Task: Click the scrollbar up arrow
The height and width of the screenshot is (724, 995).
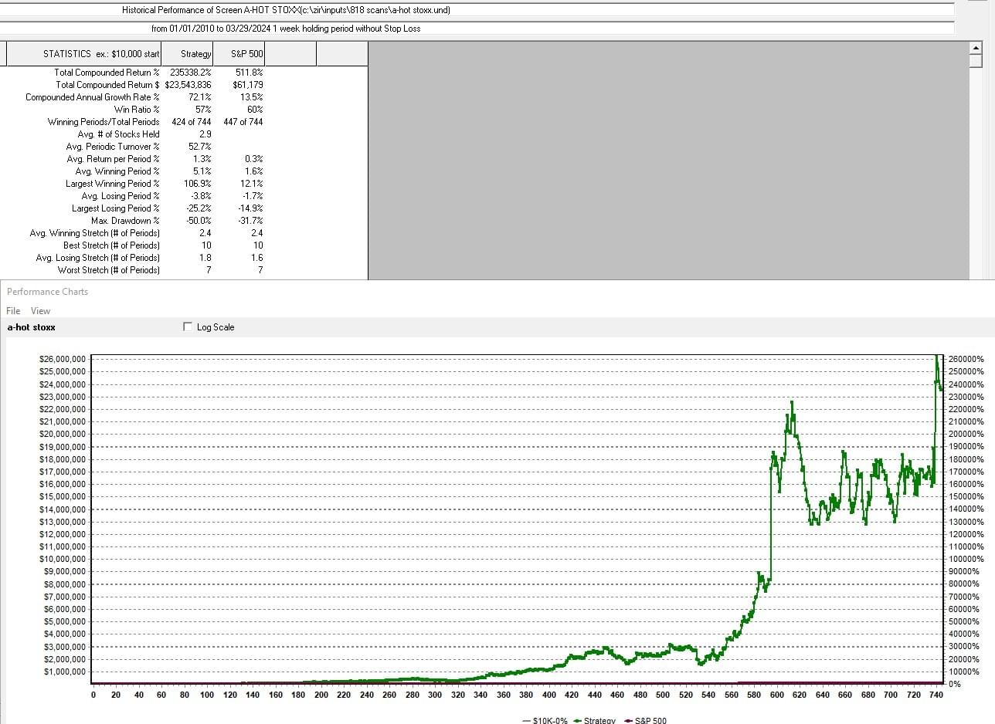Action: coord(975,48)
